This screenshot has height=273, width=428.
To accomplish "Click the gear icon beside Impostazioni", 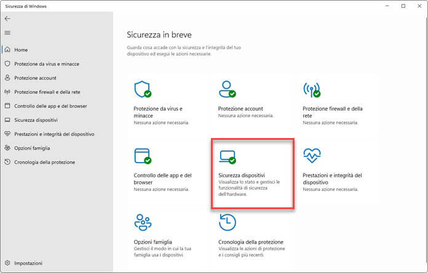I will (7, 263).
